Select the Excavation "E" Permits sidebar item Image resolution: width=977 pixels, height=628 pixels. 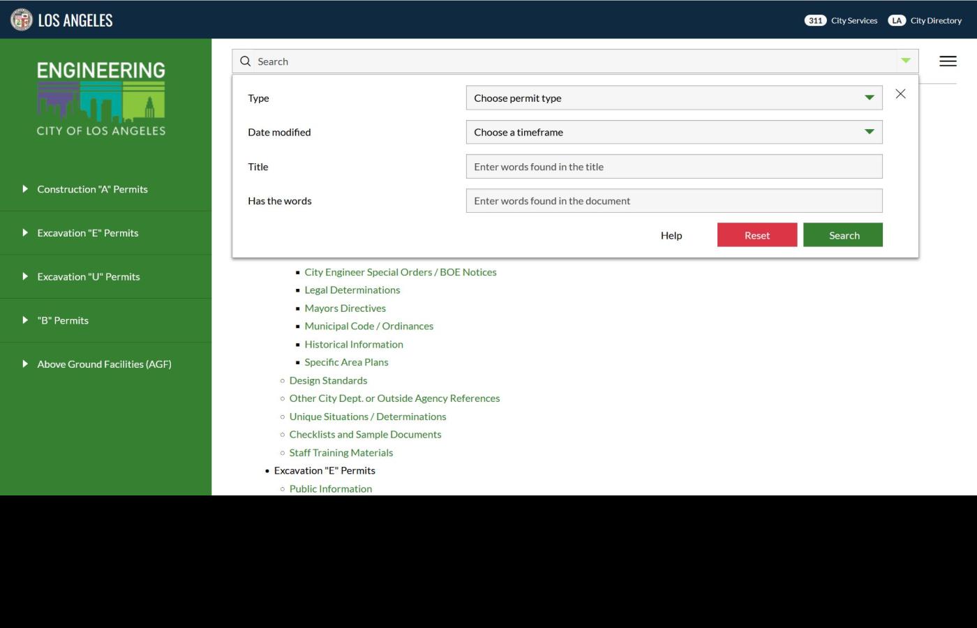click(x=87, y=232)
